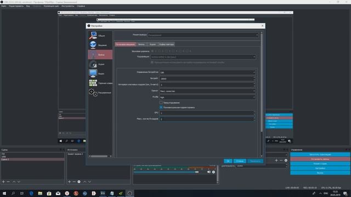Open the Расширенные (Advanced) settings section

click(x=100, y=92)
